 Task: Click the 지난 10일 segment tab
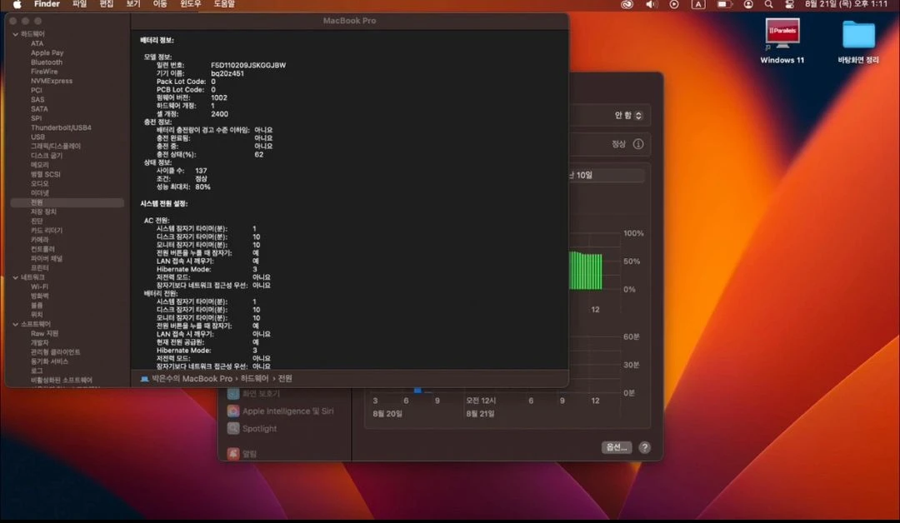point(606,175)
